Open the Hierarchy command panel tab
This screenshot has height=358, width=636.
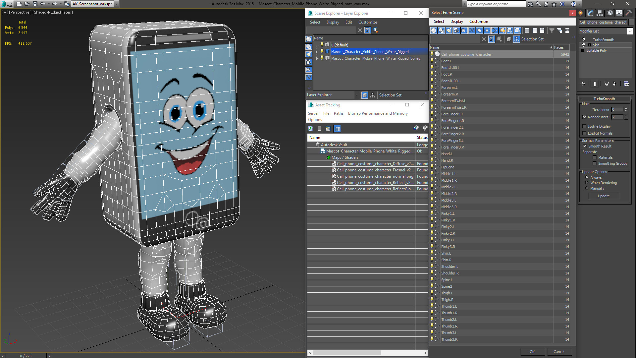600,13
